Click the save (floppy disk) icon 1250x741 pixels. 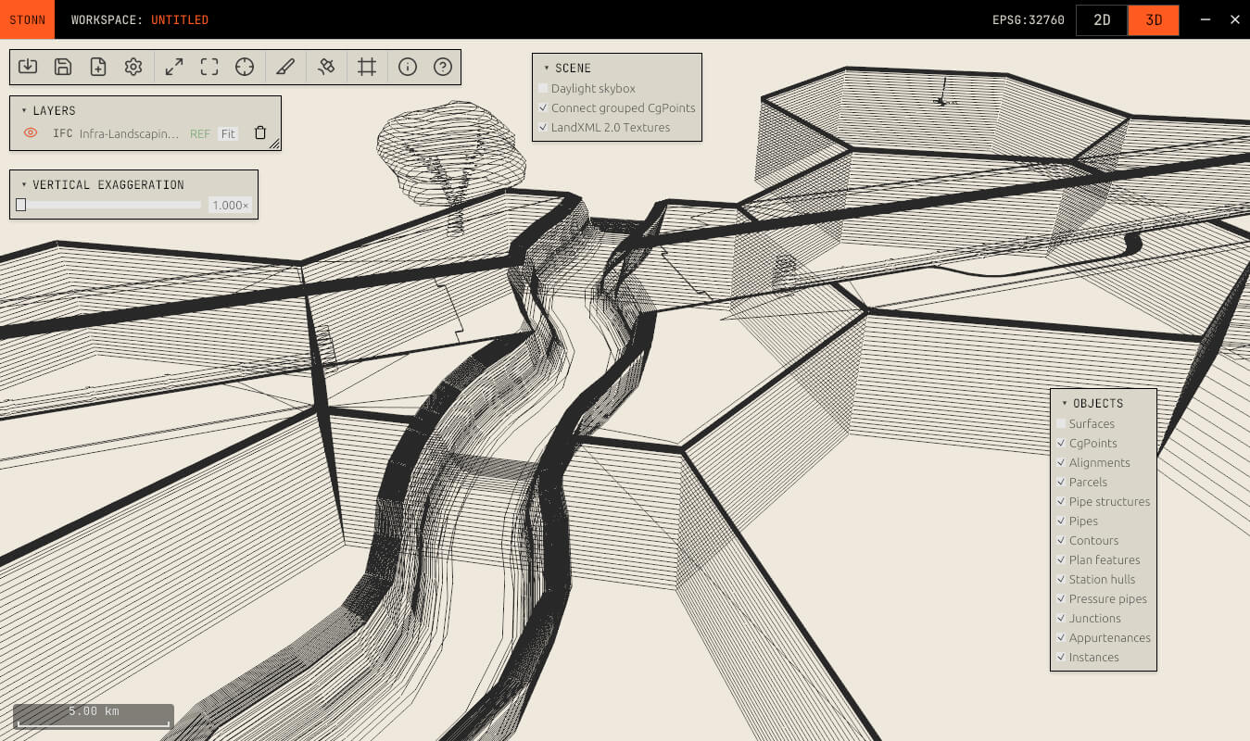click(63, 67)
